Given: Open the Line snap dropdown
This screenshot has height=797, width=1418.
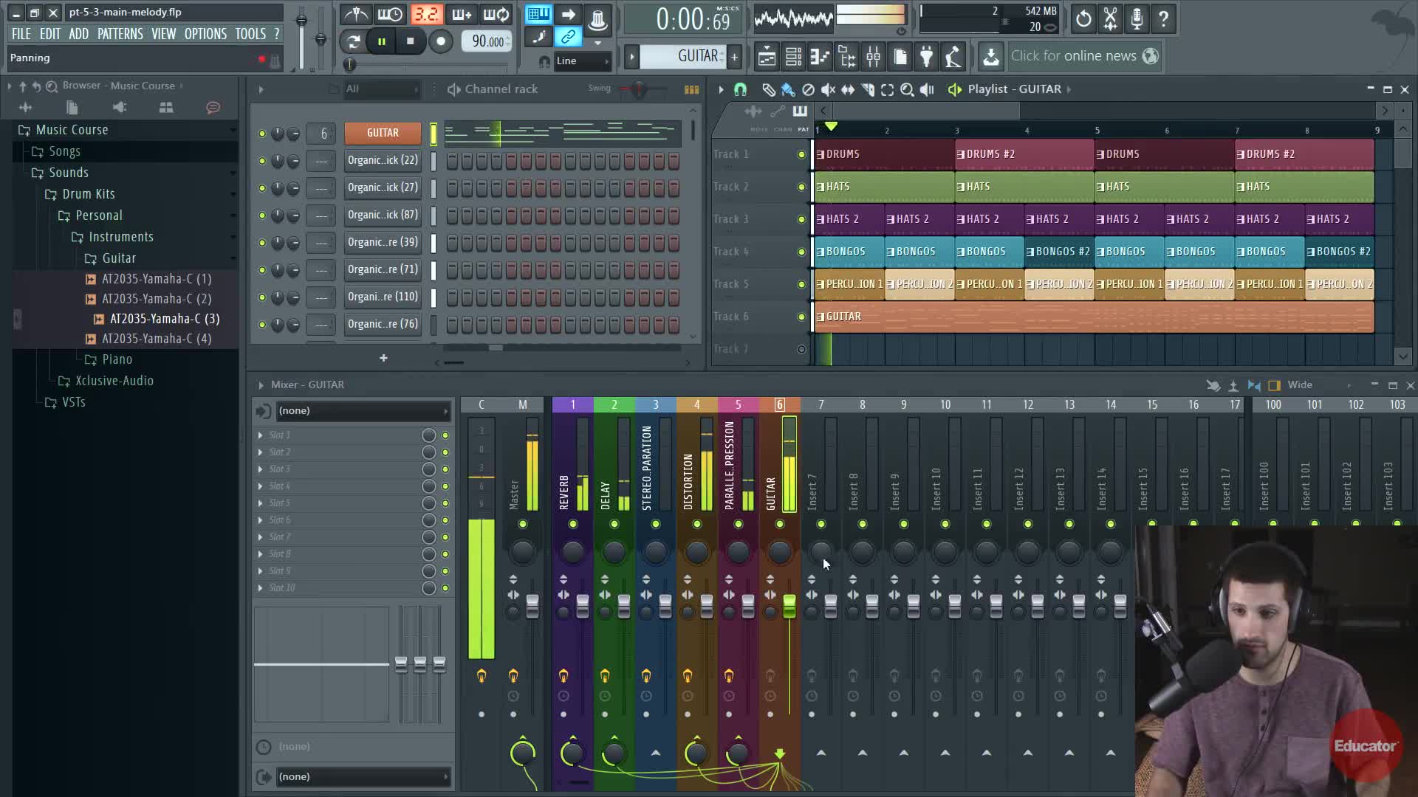Looking at the screenshot, I should 583,61.
